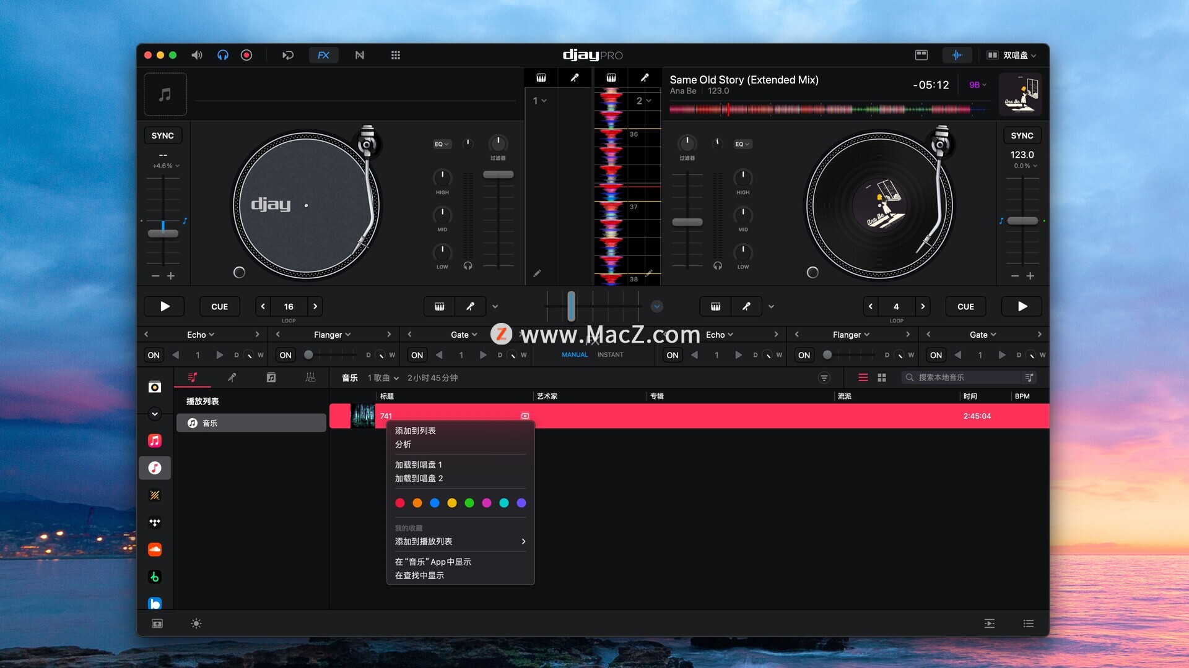Play deck 2
This screenshot has width=1189, height=668.
[1022, 306]
